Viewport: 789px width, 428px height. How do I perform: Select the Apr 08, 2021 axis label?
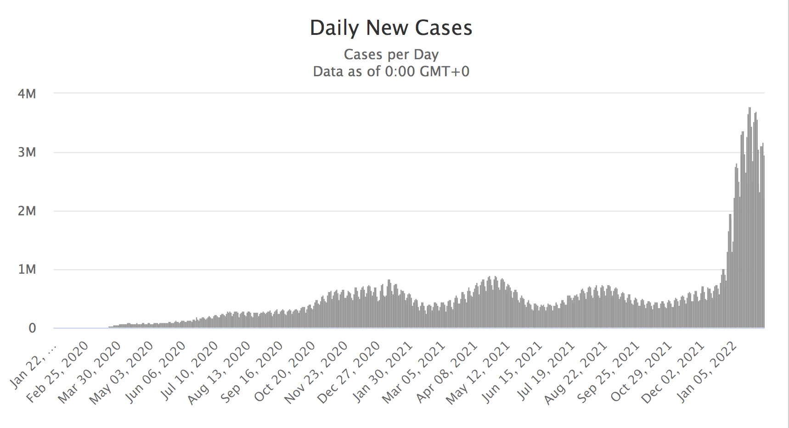pos(447,372)
